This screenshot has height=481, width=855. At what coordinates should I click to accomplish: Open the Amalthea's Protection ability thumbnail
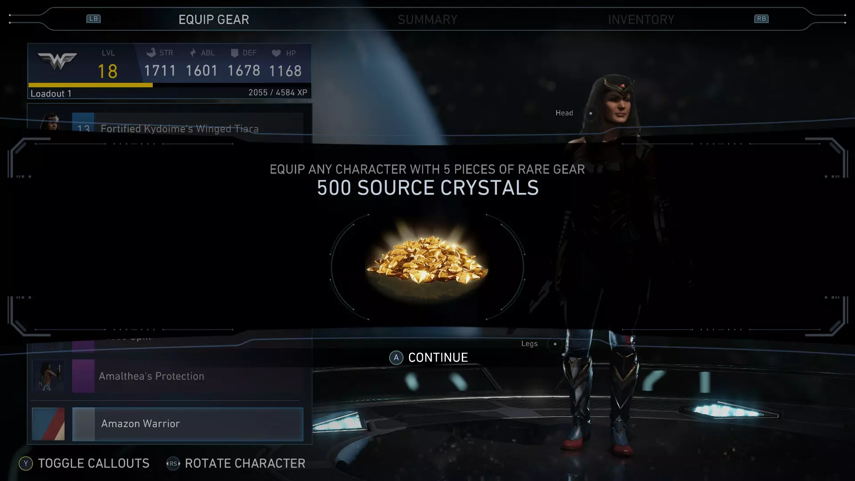[49, 376]
